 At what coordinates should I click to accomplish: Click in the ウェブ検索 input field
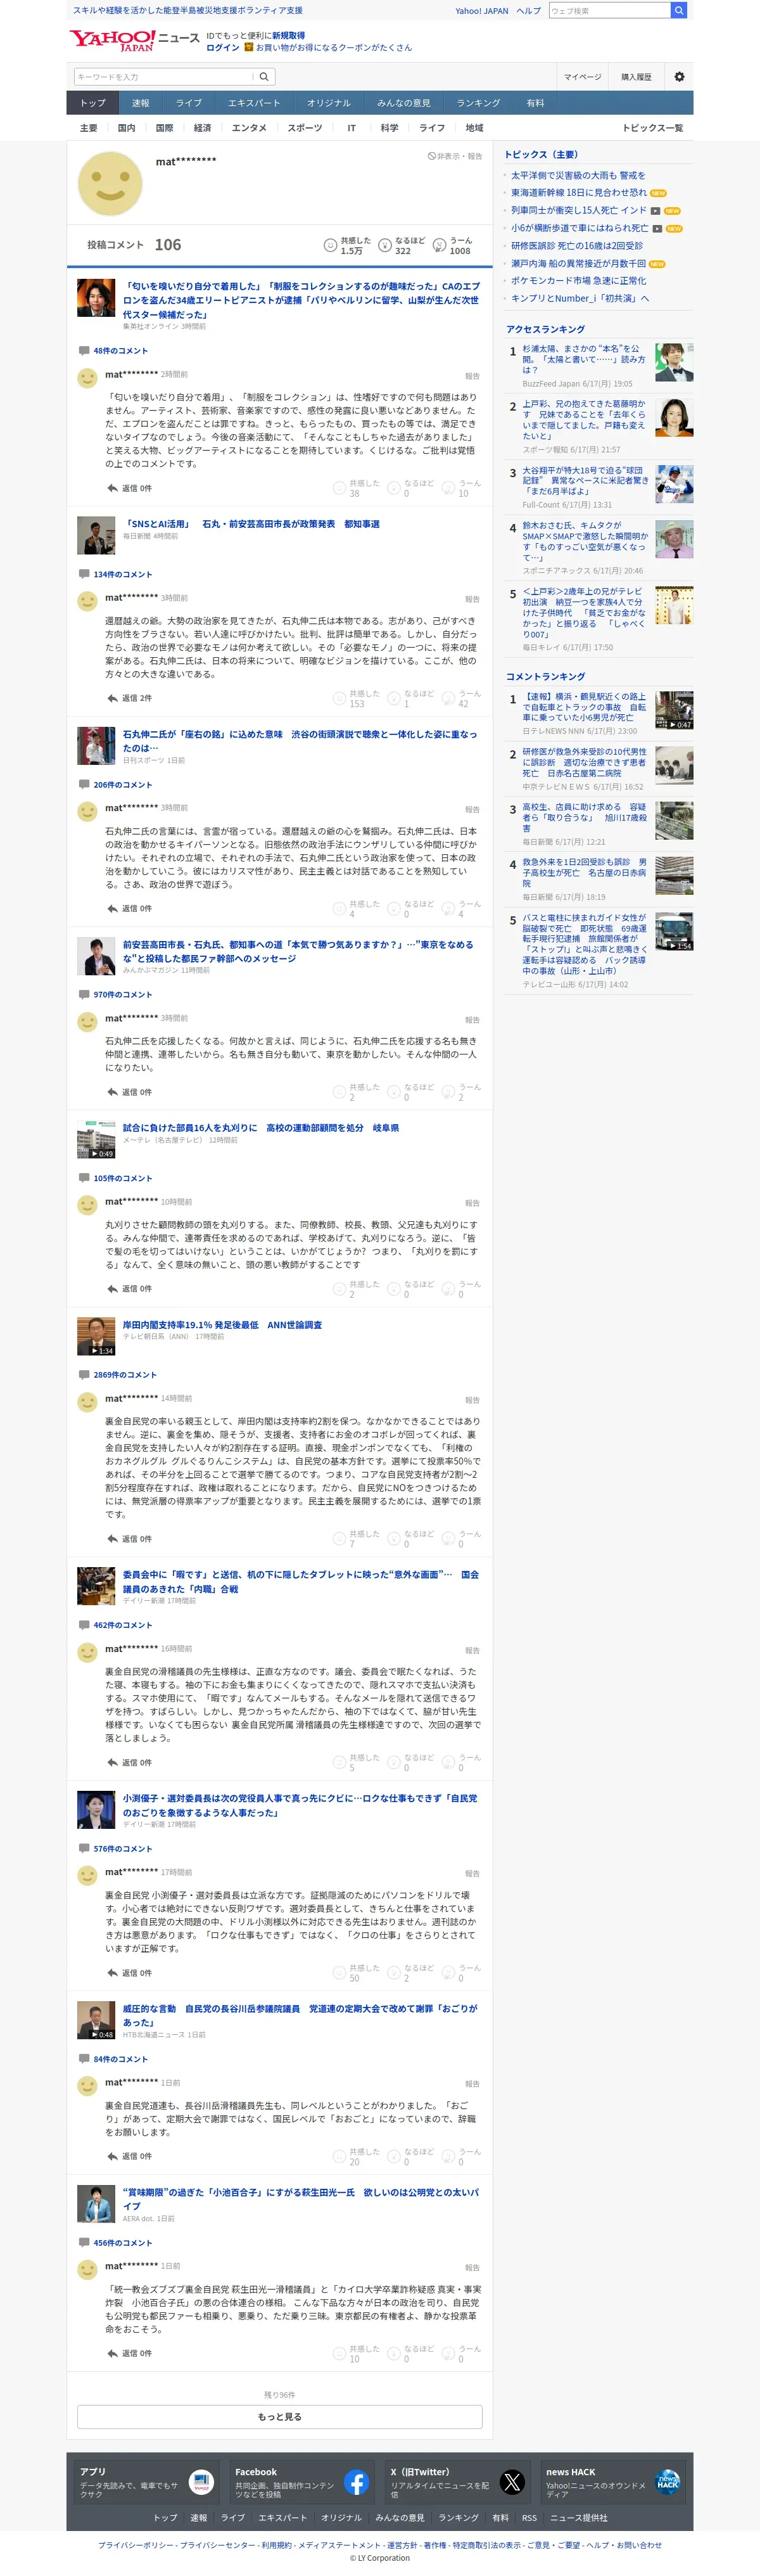click(609, 10)
